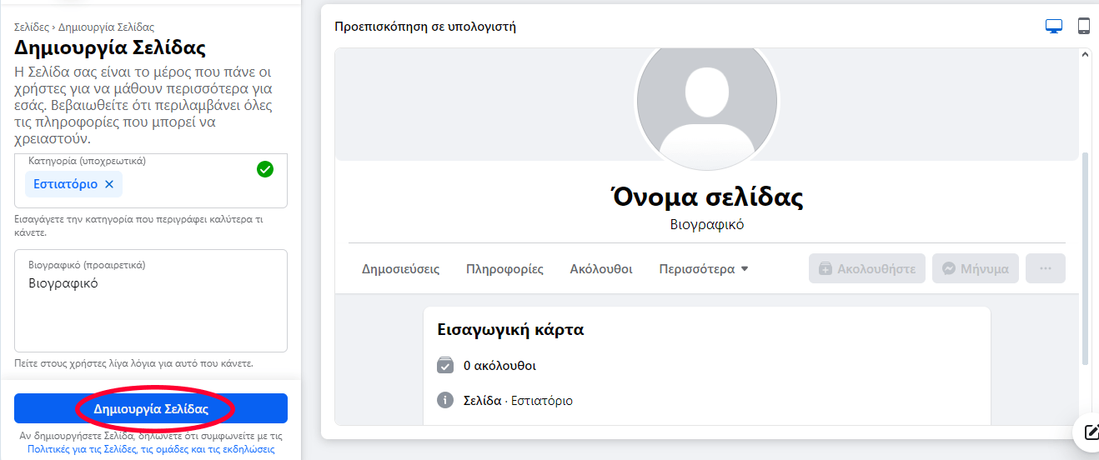Click inside the Βιογραφικό text area
This screenshot has height=460, width=1099.
click(151, 301)
